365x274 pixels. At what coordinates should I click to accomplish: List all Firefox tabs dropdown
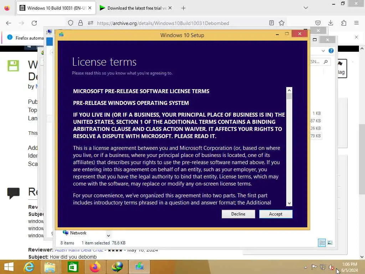point(306,8)
